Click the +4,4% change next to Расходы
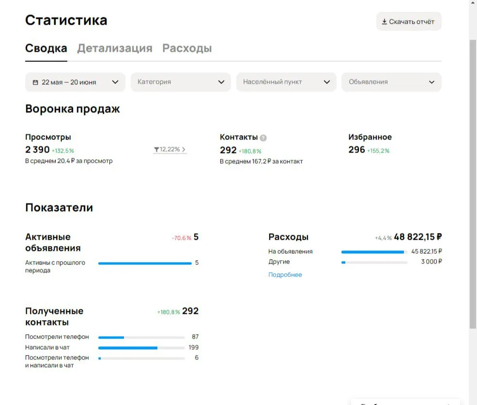 (383, 238)
